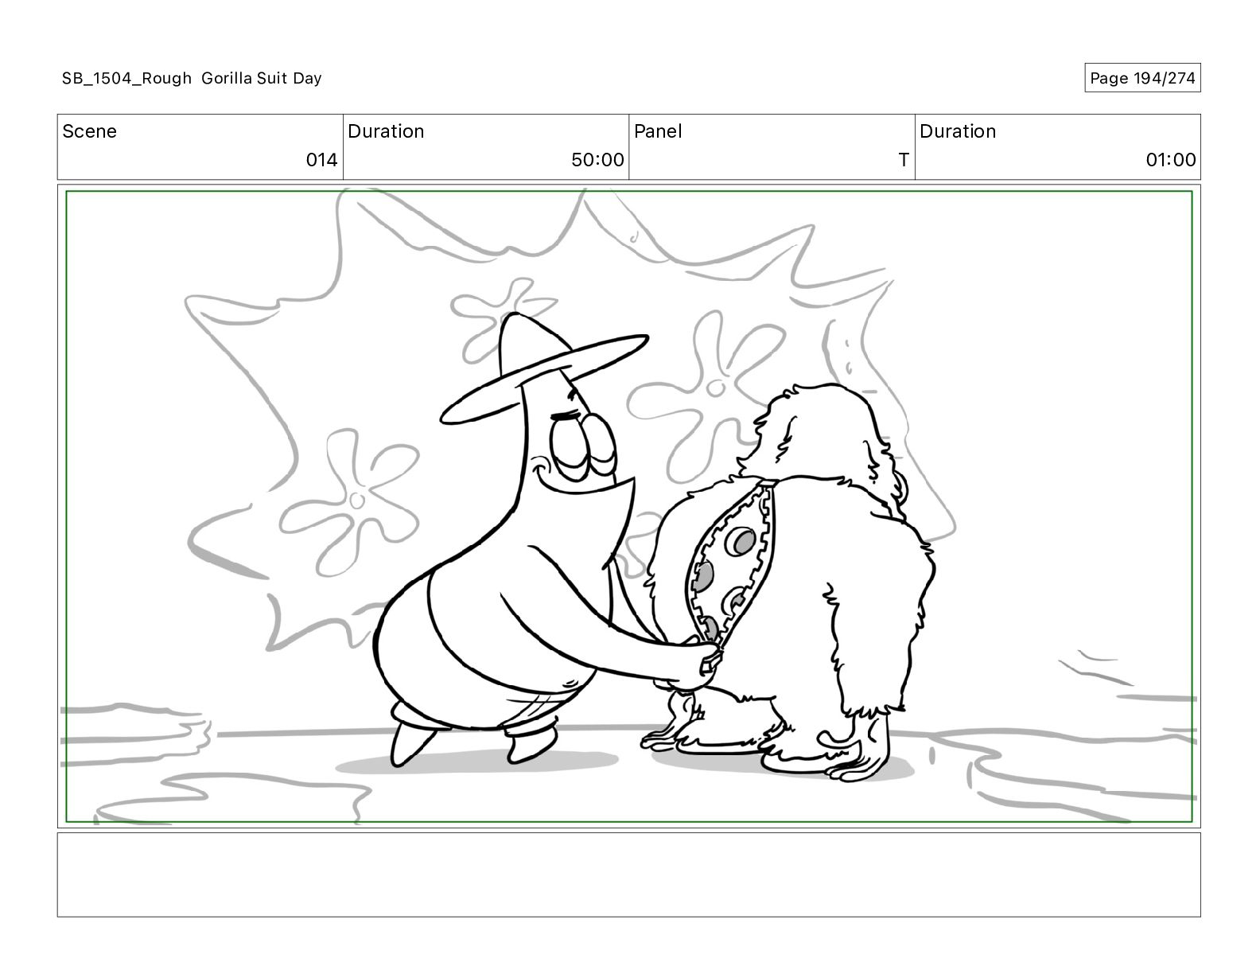
Task: Click the Duration label next to Panel
Action: [958, 131]
